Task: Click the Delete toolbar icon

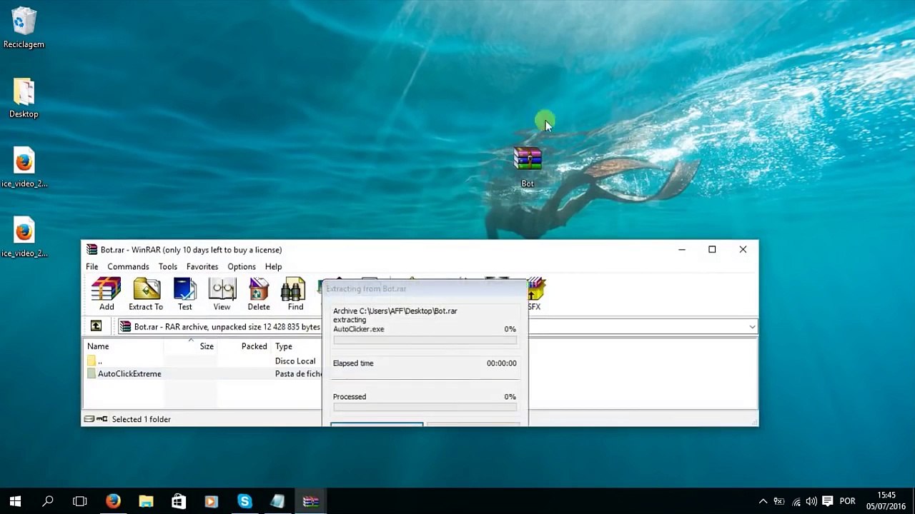Action: tap(259, 294)
